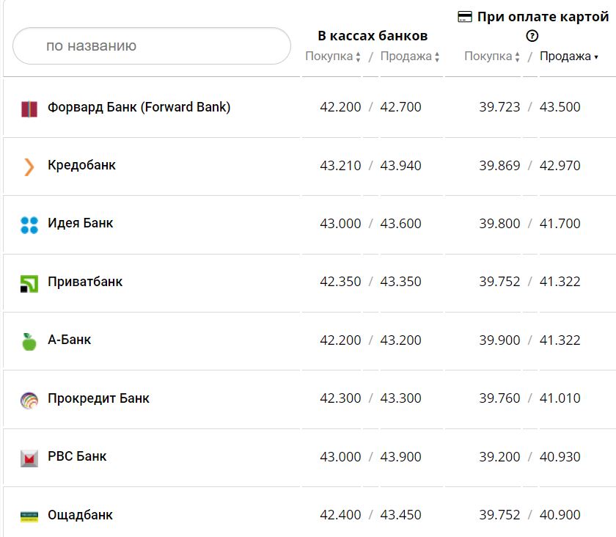Click the Идея Банк blue dots logo
The width and height of the screenshot is (616, 537).
(29, 225)
